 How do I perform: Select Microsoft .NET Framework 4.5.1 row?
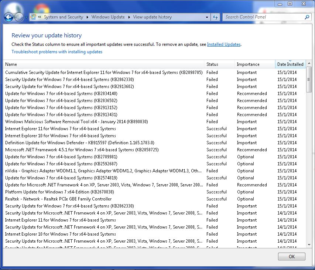coord(154,150)
